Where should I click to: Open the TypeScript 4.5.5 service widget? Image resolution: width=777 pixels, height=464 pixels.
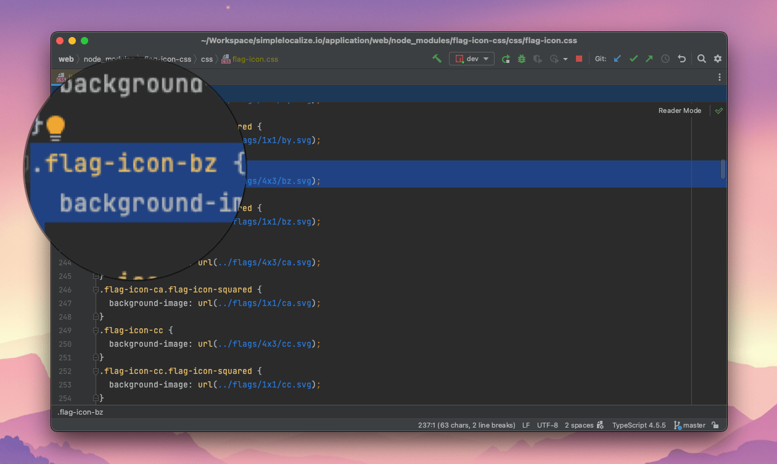click(x=639, y=425)
